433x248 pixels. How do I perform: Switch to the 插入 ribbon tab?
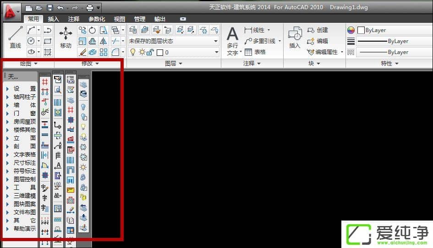pos(53,19)
